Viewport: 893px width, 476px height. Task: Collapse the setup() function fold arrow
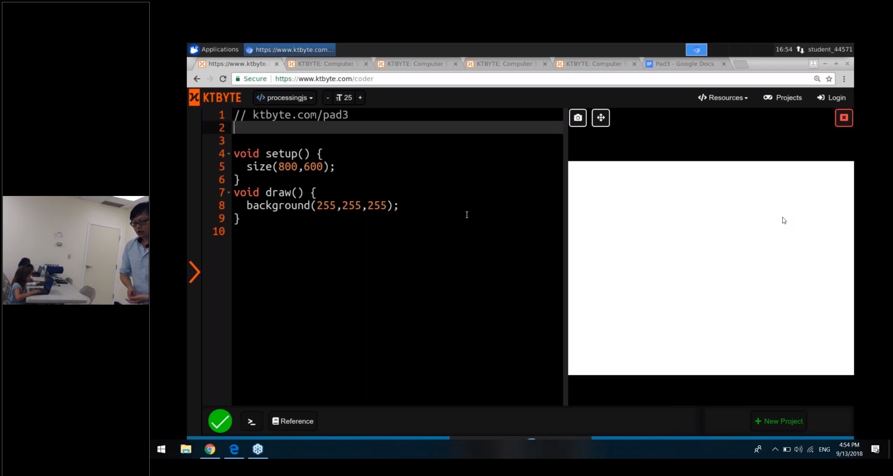(229, 154)
